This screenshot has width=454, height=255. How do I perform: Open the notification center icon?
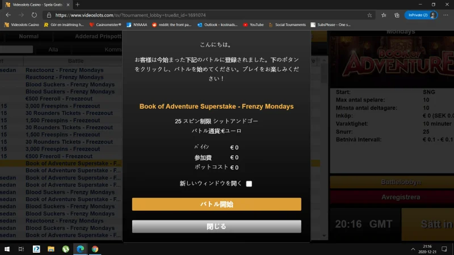444,249
